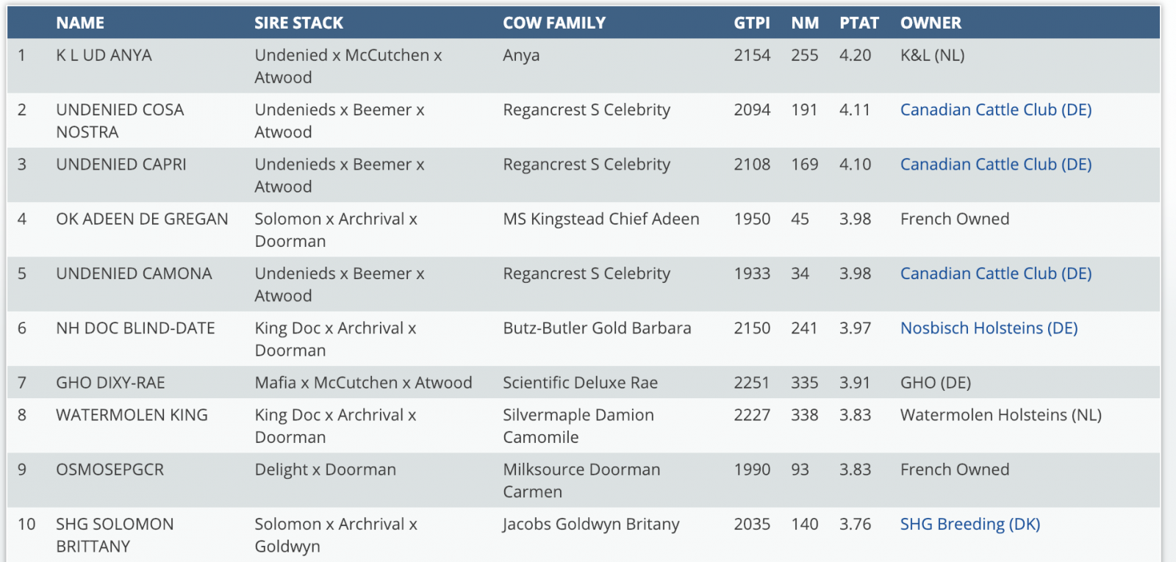
Task: Select the OK ADEEN DE GREGAN name
Action: click(x=142, y=219)
